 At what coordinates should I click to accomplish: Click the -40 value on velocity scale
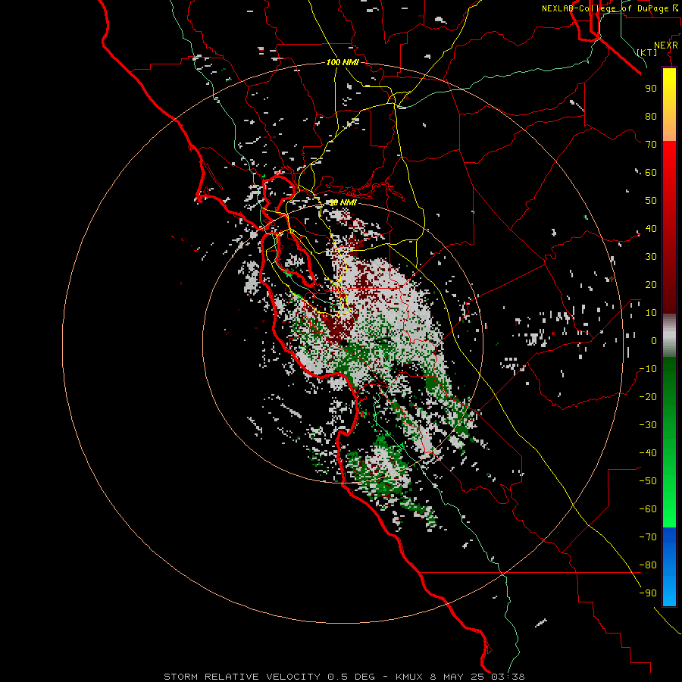pos(648,453)
